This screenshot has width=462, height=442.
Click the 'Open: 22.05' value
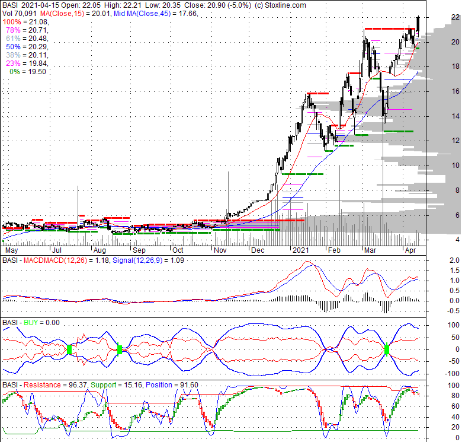tap(81, 5)
